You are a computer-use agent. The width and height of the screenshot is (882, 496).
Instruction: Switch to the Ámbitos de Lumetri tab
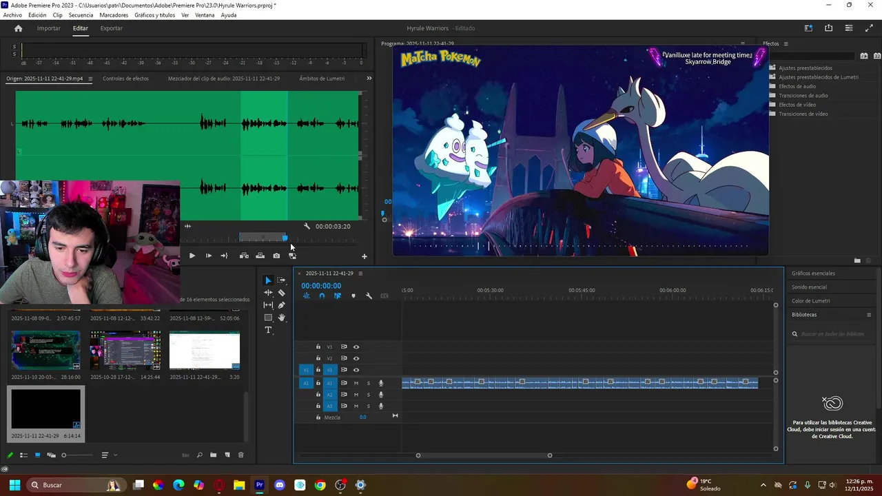(322, 79)
